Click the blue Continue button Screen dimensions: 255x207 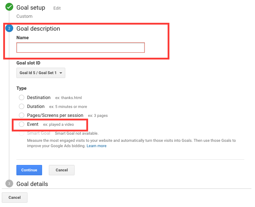point(29,170)
